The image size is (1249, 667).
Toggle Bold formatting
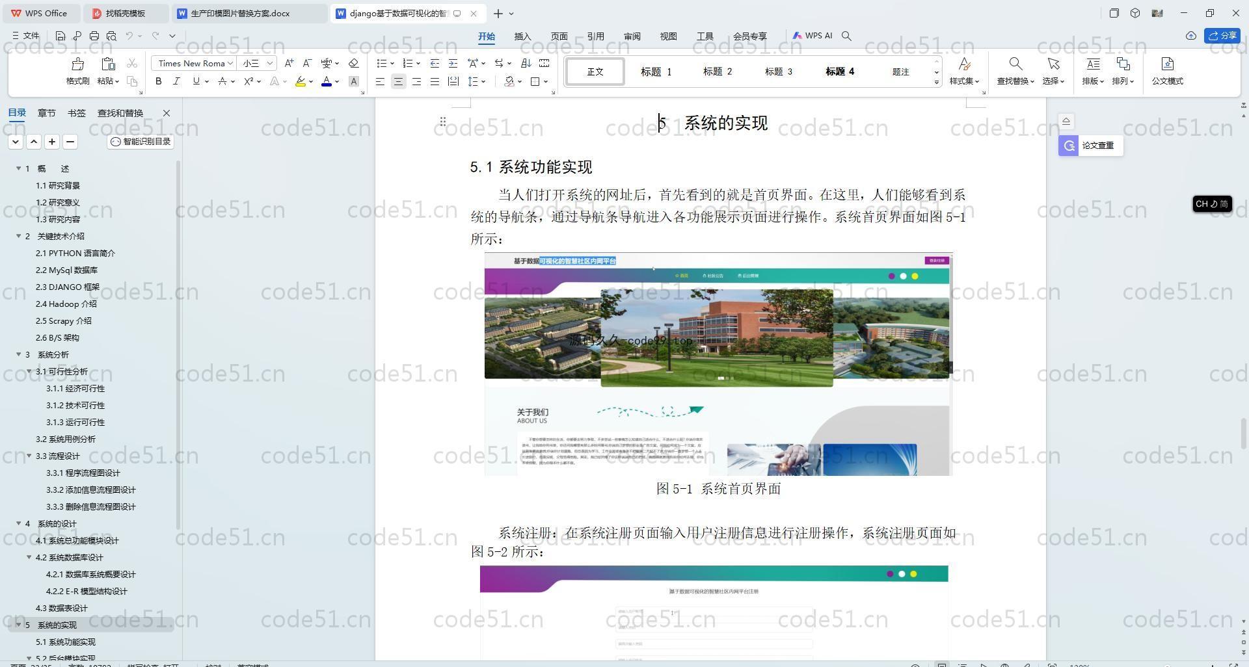coord(158,81)
